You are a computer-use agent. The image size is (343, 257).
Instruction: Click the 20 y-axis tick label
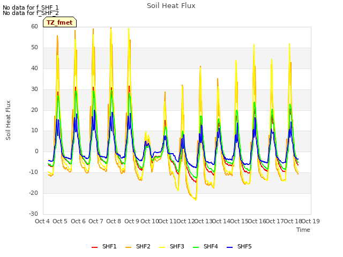click(x=34, y=110)
